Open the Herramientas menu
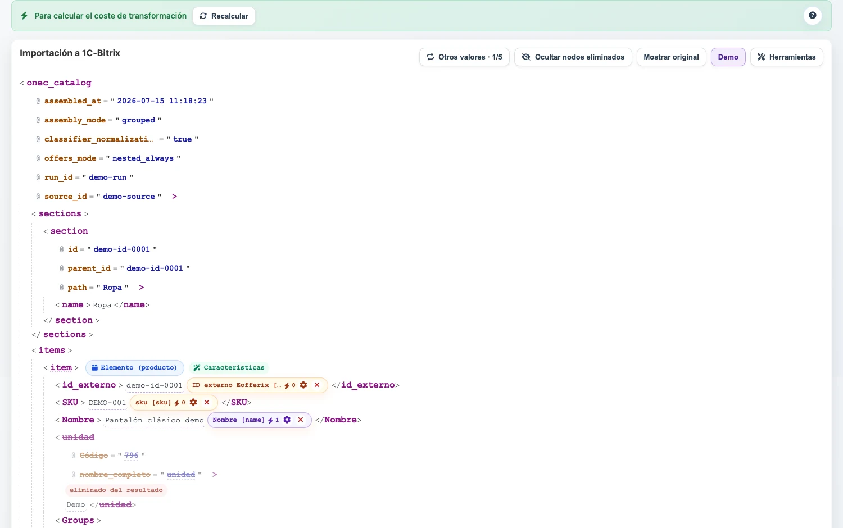The height and width of the screenshot is (528, 843). [x=786, y=57]
